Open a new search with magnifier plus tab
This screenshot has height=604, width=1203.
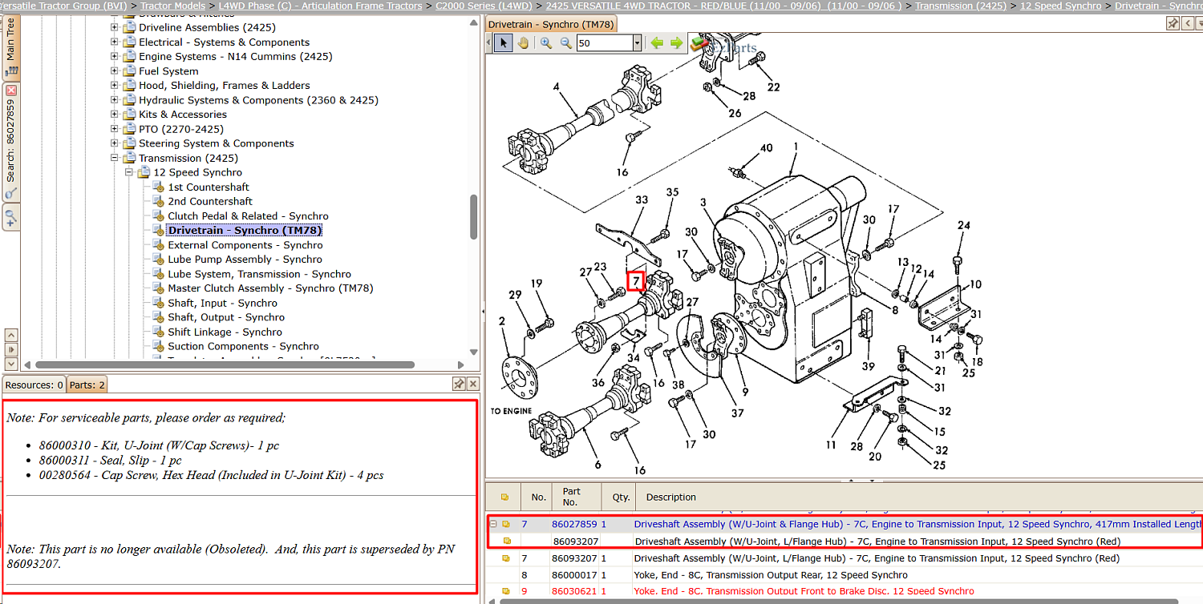[10, 216]
